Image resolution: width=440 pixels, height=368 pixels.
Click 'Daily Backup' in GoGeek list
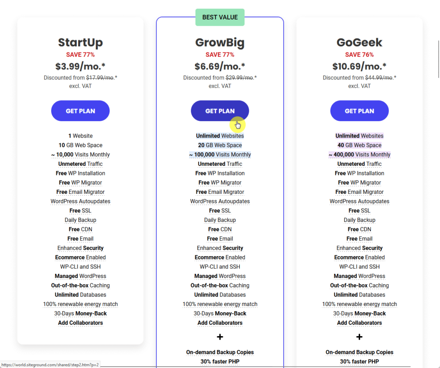pyautogui.click(x=360, y=220)
